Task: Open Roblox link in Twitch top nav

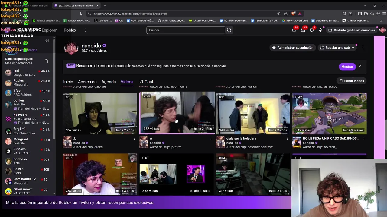Action: pyautogui.click(x=70, y=30)
